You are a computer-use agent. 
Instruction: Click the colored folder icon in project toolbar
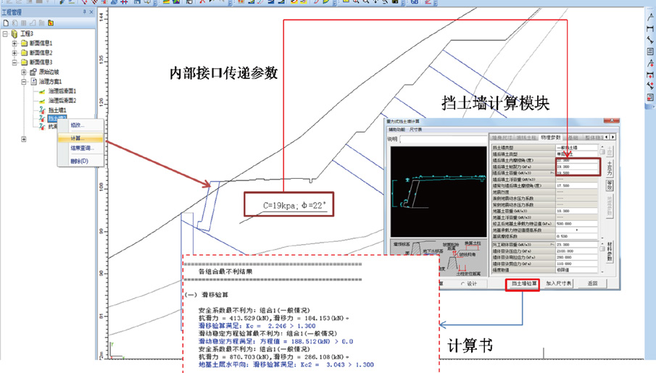coord(51,23)
